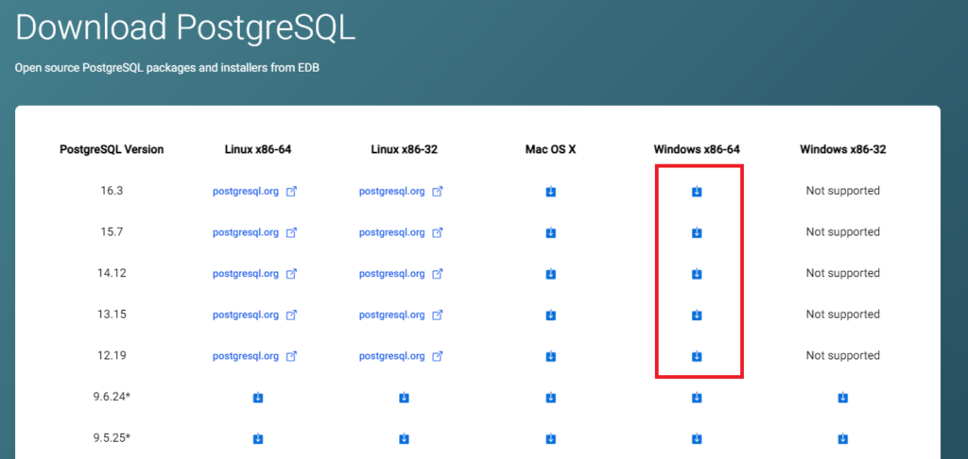The width and height of the screenshot is (968, 459).
Task: Download PostgreSQL 9.5.25 for Linux x86-64
Action: pyautogui.click(x=258, y=438)
